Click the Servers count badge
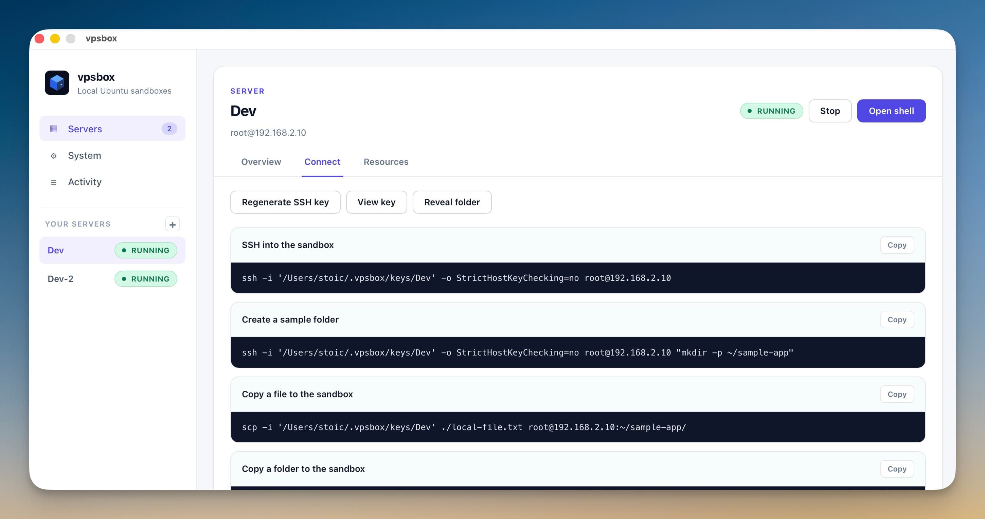Image resolution: width=985 pixels, height=519 pixels. (169, 129)
